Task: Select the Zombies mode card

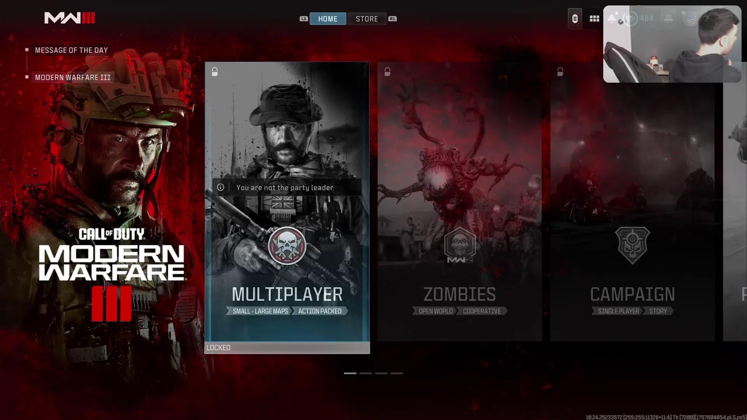Action: pyautogui.click(x=460, y=202)
